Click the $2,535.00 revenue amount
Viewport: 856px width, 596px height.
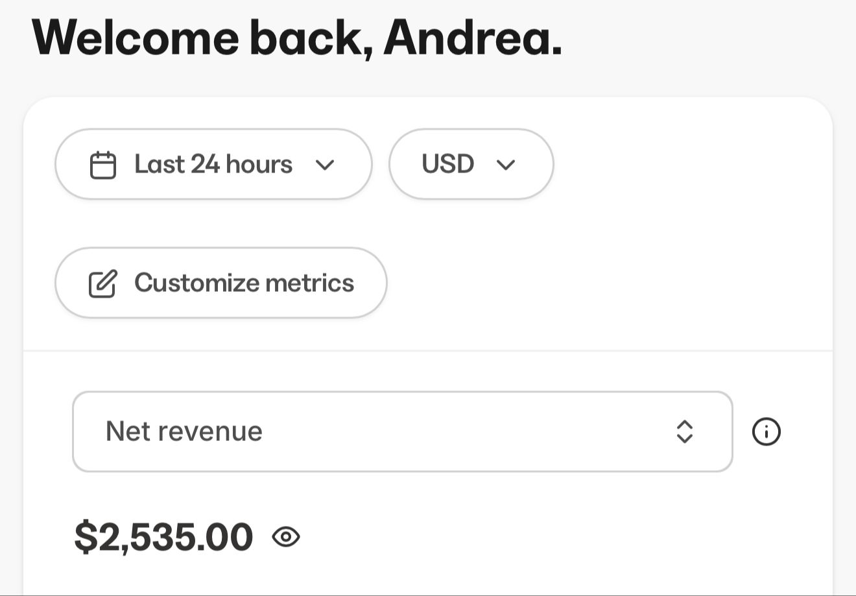pos(163,537)
